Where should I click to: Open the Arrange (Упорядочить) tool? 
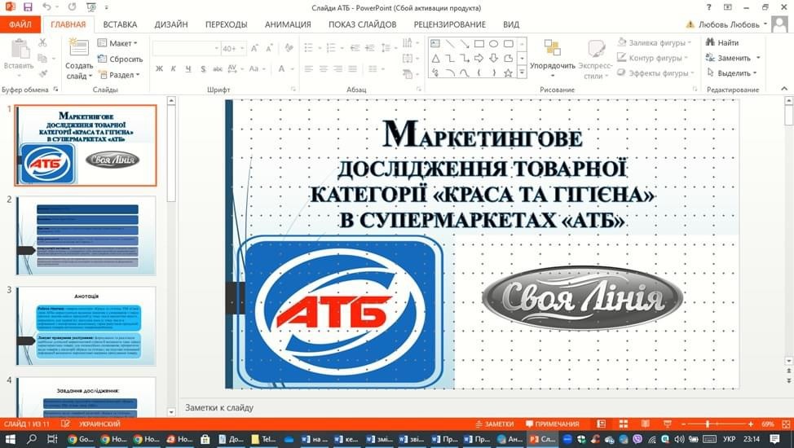click(x=552, y=55)
